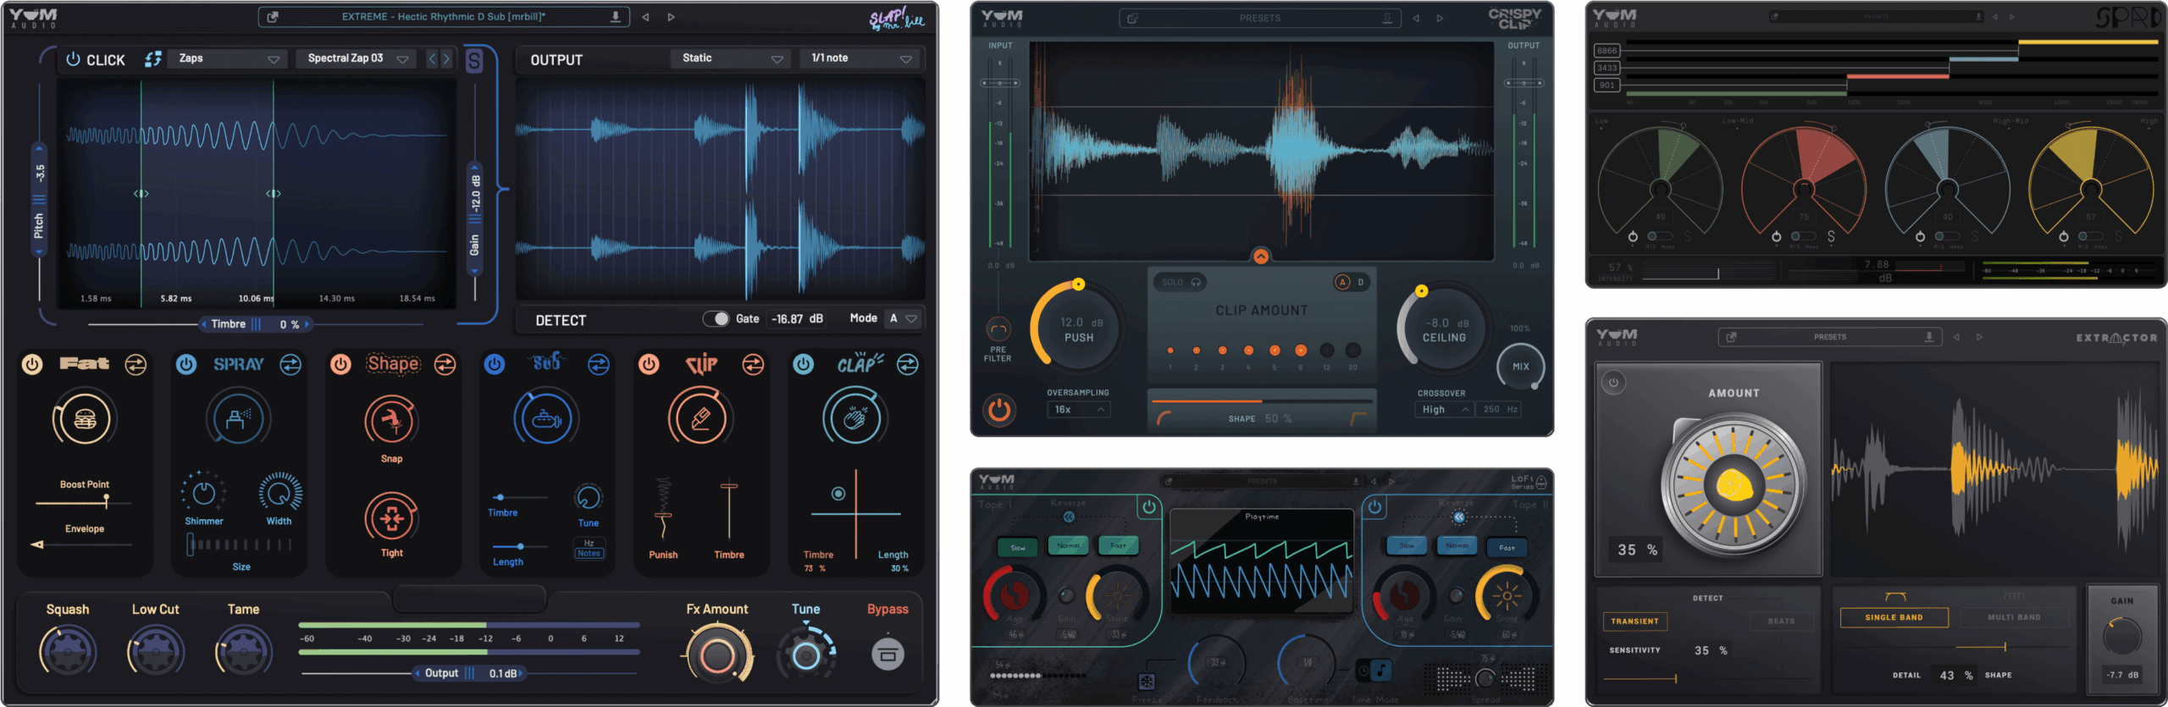Go to previous click sample arrow
2168x707 pixels.
(432, 58)
